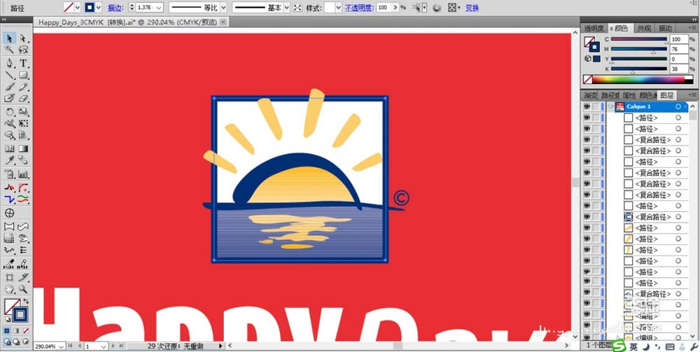This screenshot has width=700, height=352.
Task: Select the Zoom magnifier tool
Action: click(23, 289)
